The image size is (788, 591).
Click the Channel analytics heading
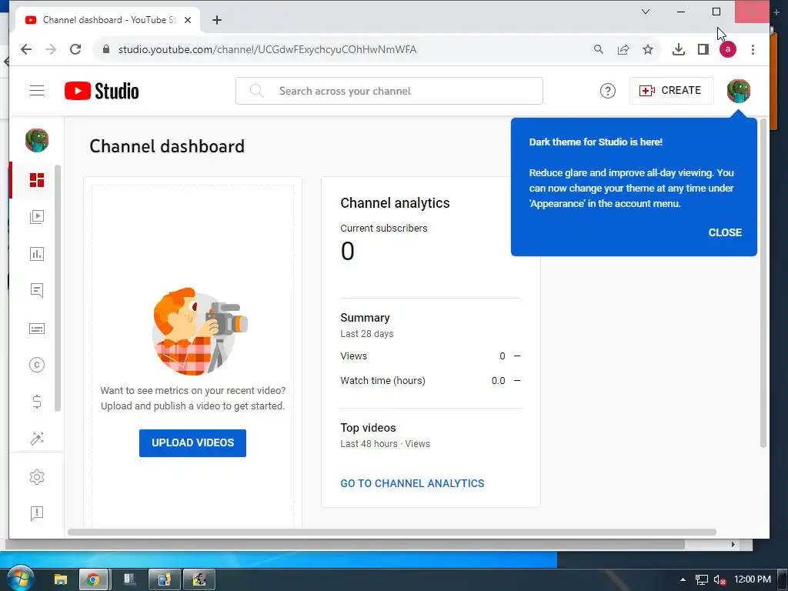pyautogui.click(x=395, y=203)
